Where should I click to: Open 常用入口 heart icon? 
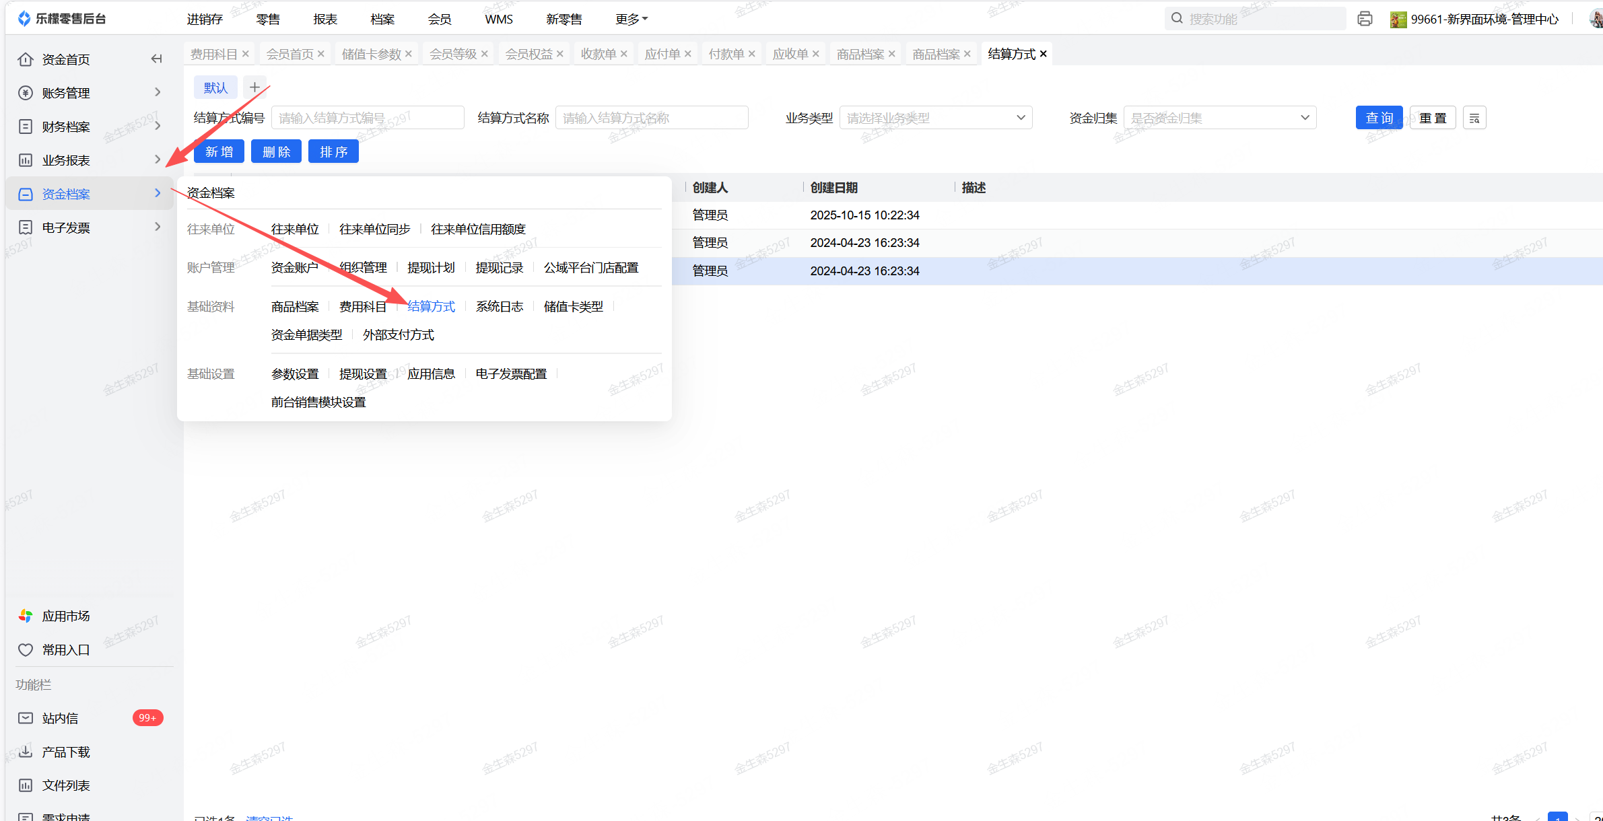[26, 649]
